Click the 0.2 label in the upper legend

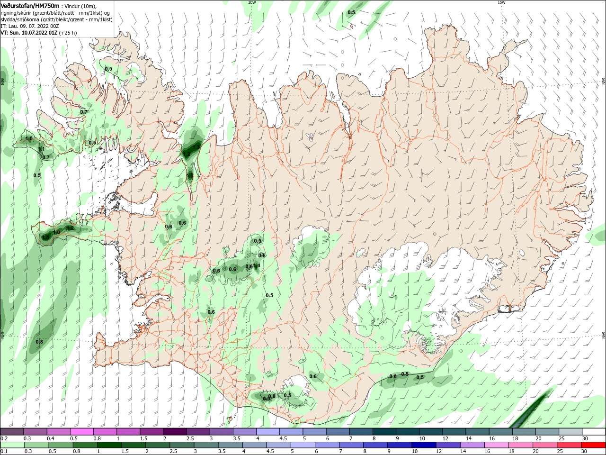pyautogui.click(x=4, y=438)
